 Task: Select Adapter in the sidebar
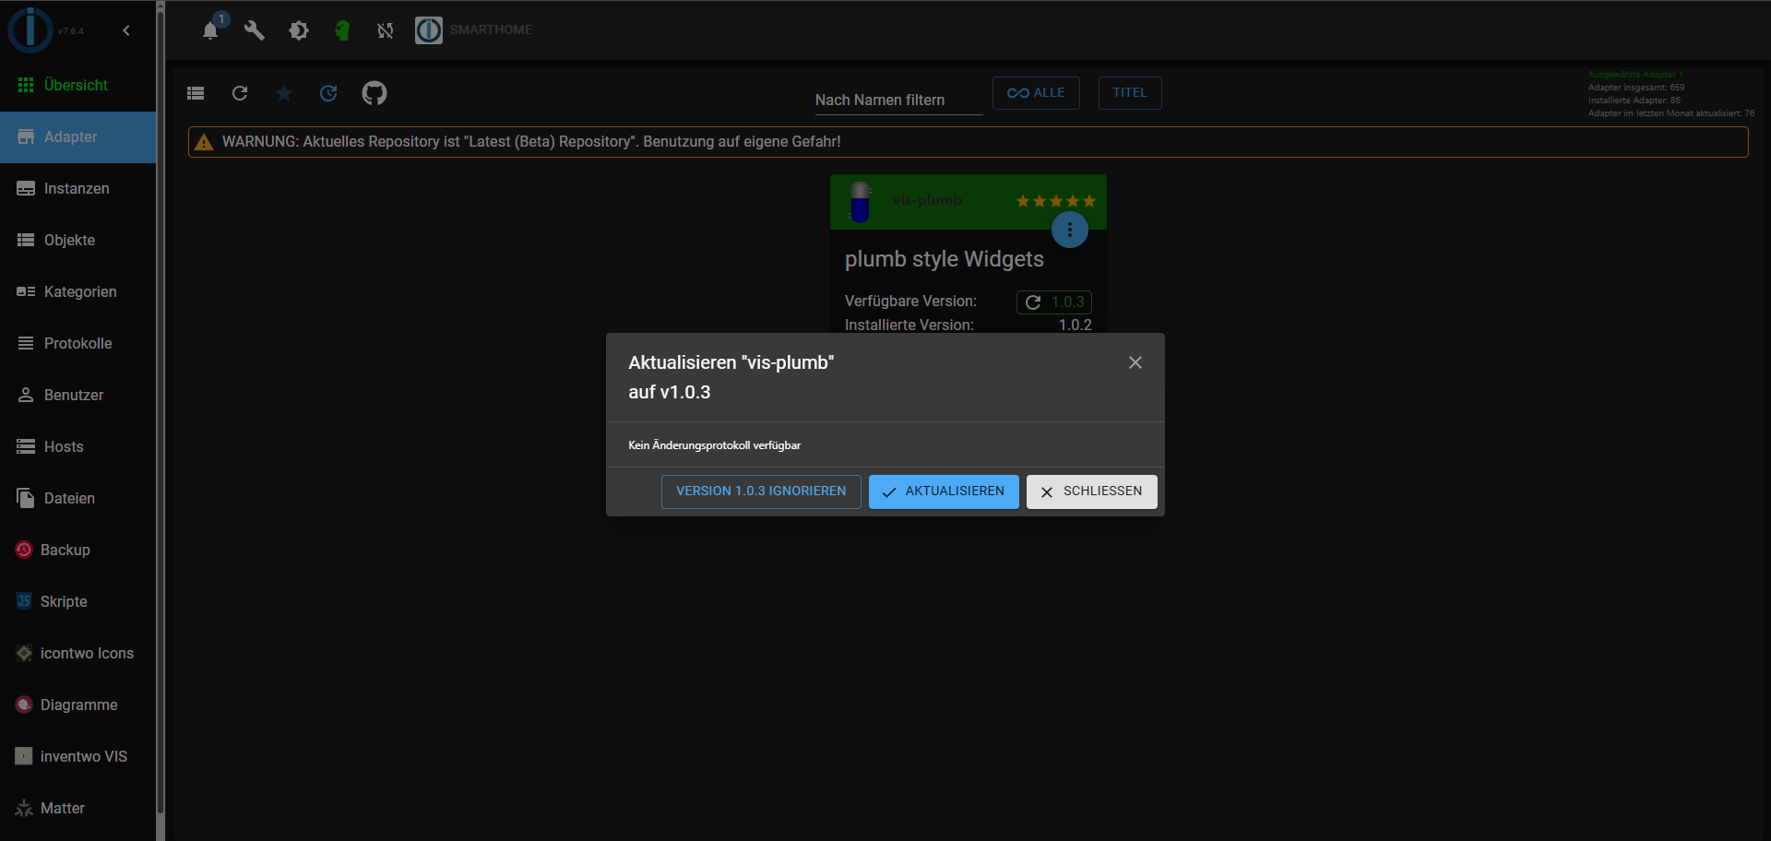tap(78, 136)
